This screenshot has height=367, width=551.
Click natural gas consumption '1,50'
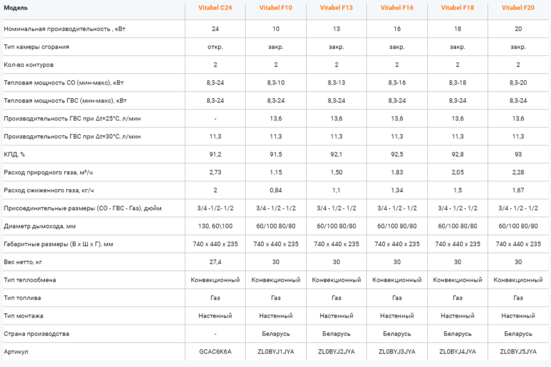(336, 172)
